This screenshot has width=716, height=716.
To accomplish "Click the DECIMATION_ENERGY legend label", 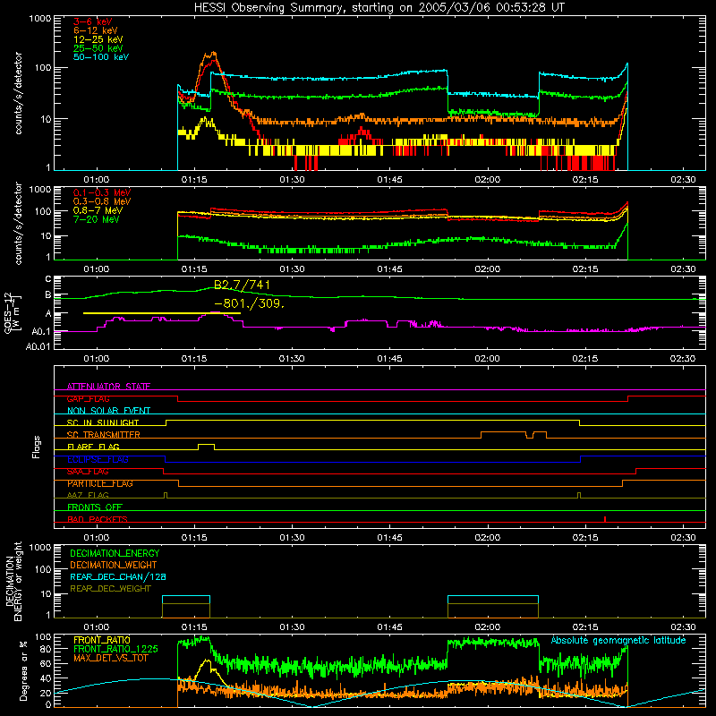I will click(x=115, y=553).
